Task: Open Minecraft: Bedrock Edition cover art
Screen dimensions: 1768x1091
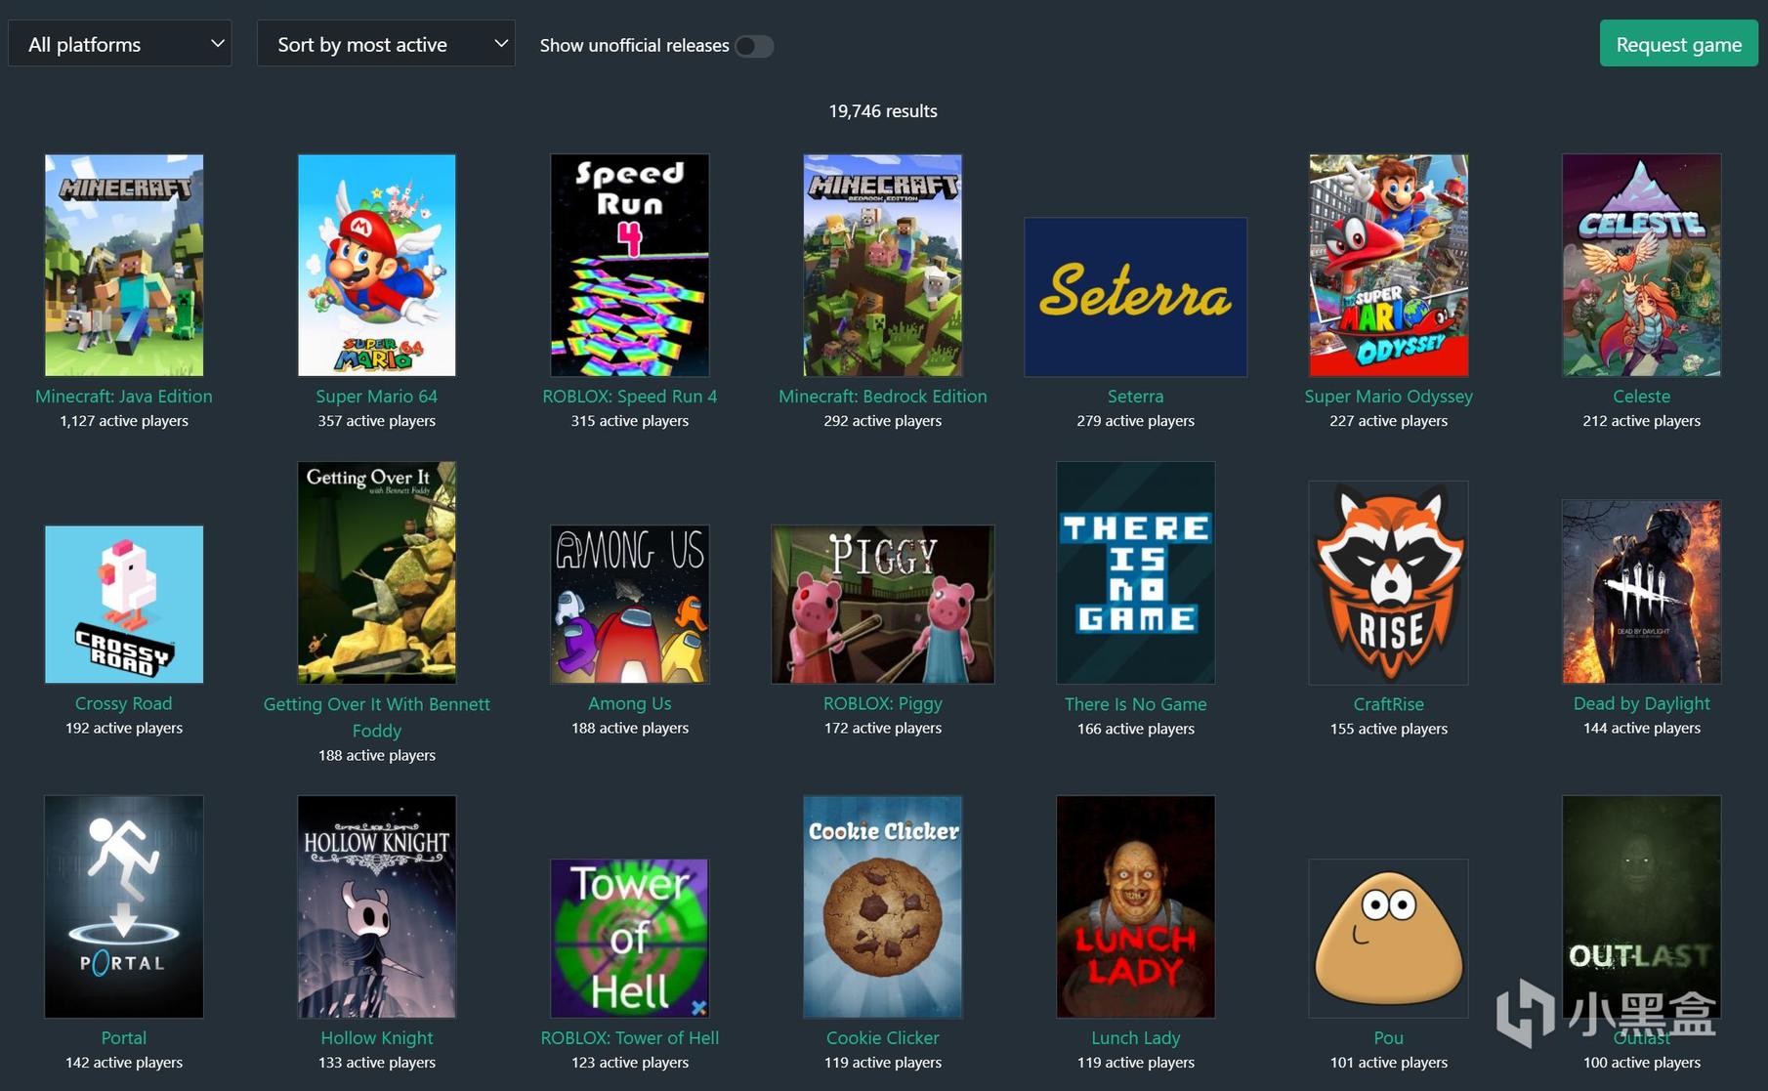Action: tap(883, 265)
